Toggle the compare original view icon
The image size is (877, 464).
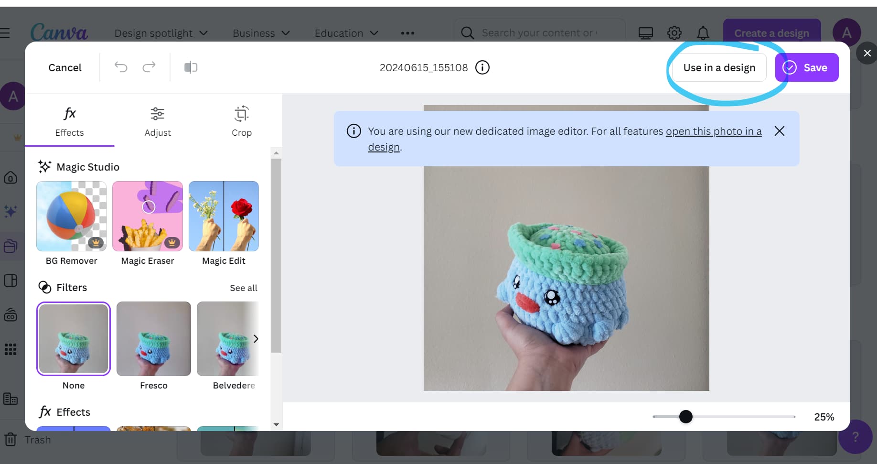coord(191,67)
